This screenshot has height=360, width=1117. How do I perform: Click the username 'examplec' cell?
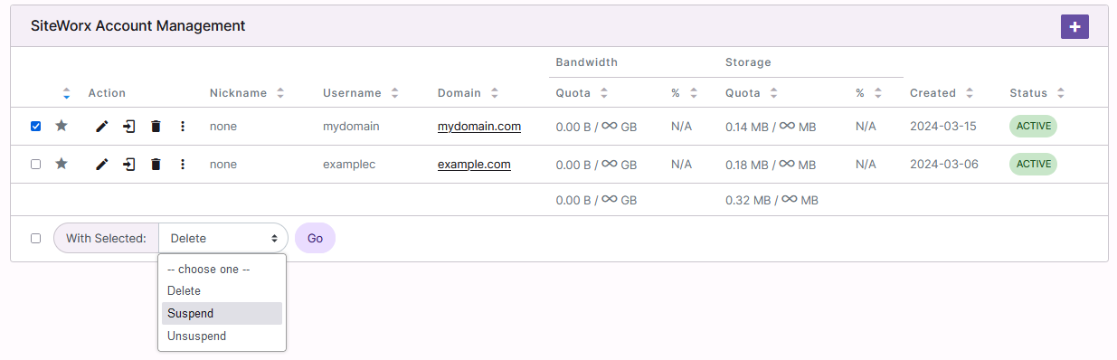349,165
